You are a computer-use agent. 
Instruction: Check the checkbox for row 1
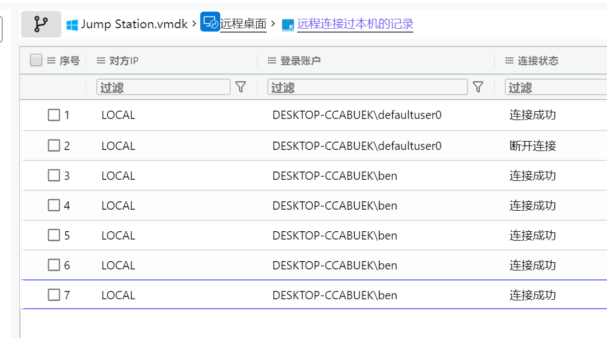pyautogui.click(x=54, y=115)
